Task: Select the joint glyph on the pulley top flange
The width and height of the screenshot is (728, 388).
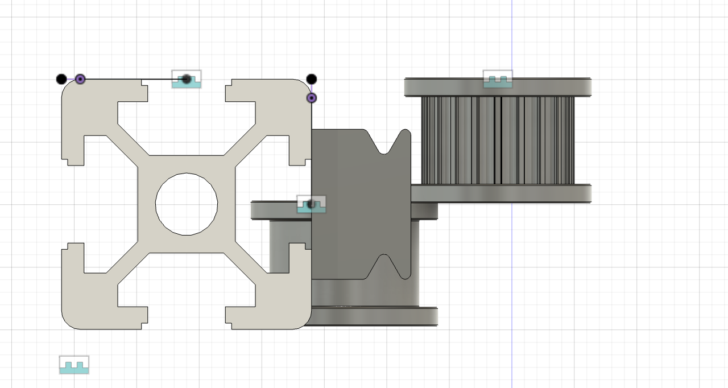Action: pyautogui.click(x=498, y=79)
